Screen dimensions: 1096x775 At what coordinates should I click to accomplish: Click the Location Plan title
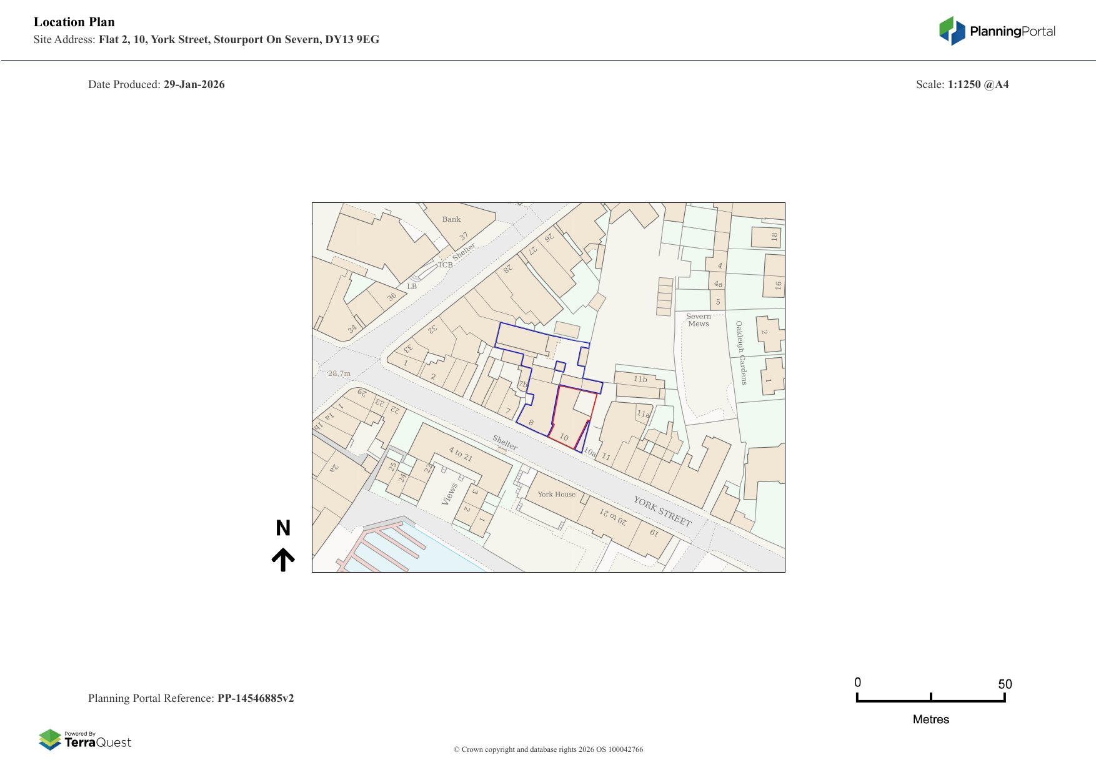tap(74, 22)
